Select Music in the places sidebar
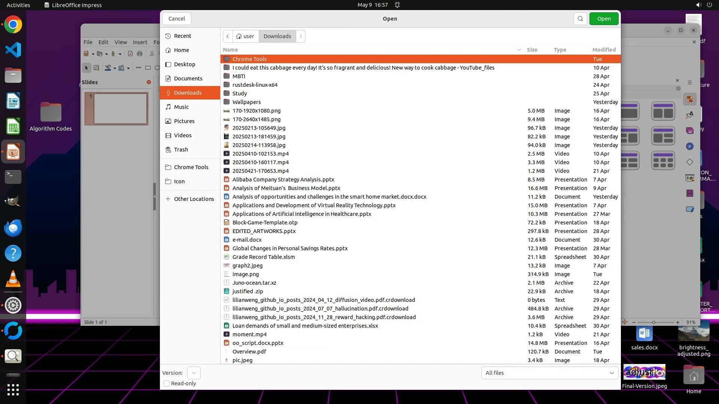Screen dimensions: 719x404 (181, 107)
